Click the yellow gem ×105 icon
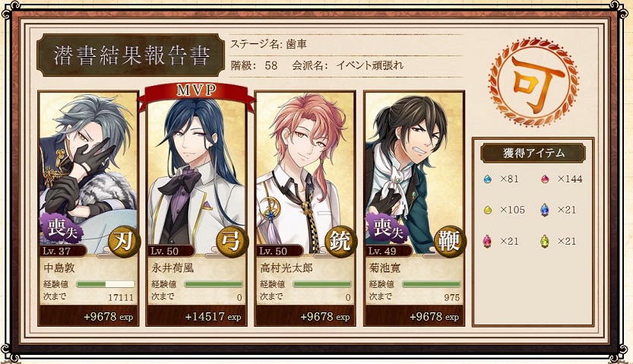This screenshot has height=364, width=633. (488, 210)
